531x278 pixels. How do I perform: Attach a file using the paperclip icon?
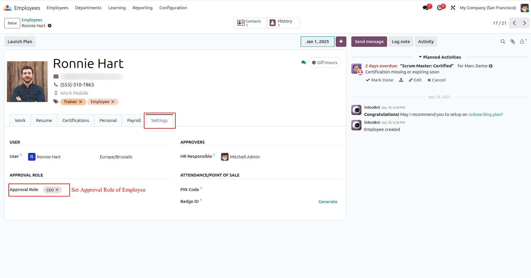point(513,41)
